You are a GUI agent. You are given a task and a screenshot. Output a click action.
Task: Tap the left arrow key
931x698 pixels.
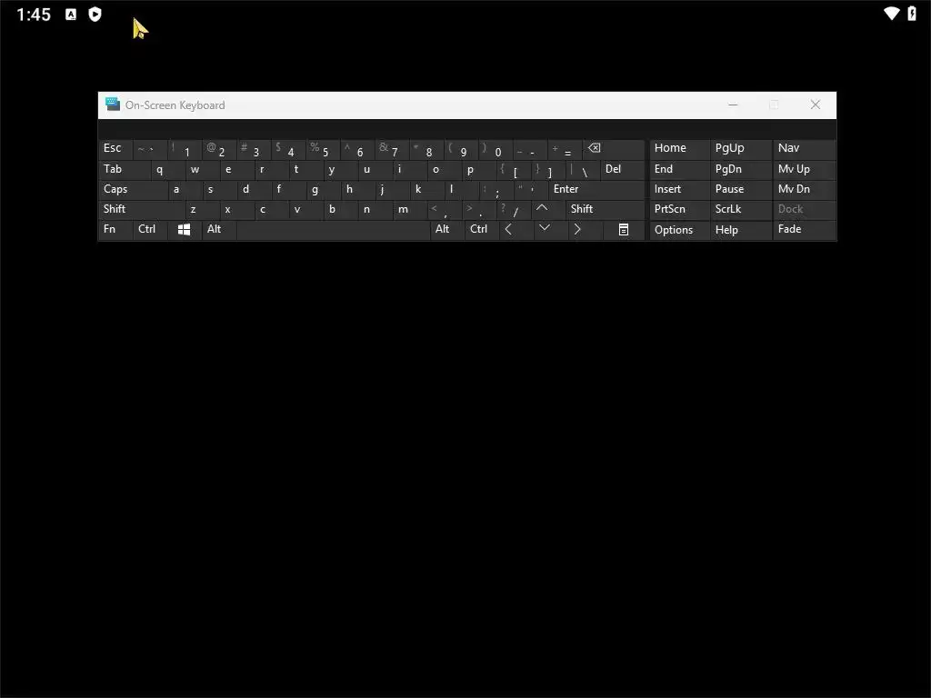[x=516, y=230]
